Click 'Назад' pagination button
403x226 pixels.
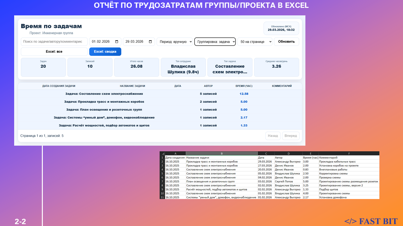point(273,136)
